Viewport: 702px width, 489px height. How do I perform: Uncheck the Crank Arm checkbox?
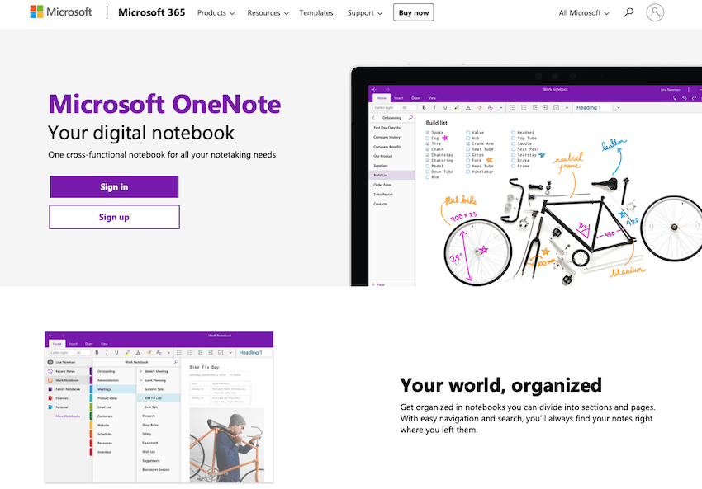pyautogui.click(x=467, y=143)
